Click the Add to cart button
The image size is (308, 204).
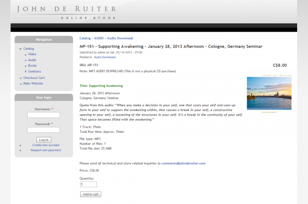tap(91, 194)
